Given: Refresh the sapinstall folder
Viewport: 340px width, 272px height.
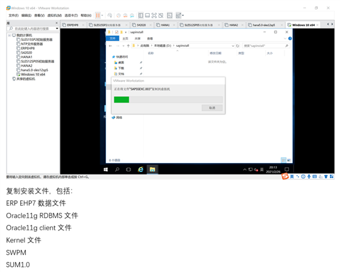Looking at the screenshot, I should point(237,46).
